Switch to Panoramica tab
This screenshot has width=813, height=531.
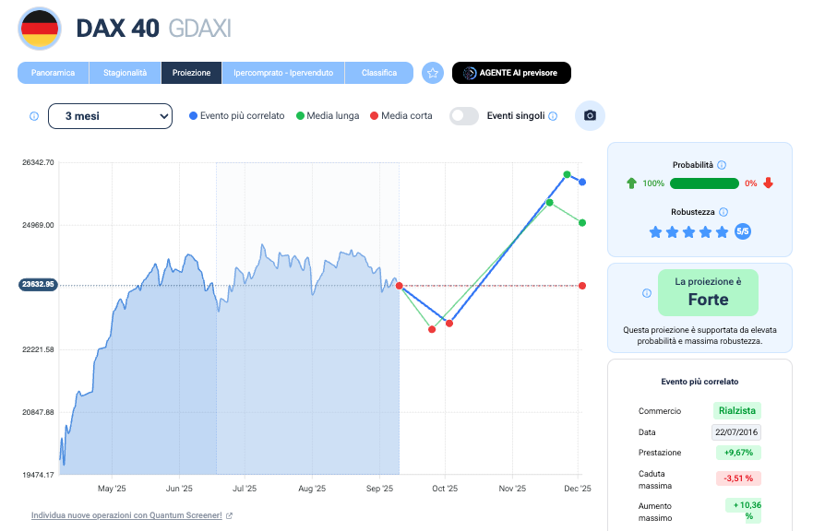click(53, 73)
